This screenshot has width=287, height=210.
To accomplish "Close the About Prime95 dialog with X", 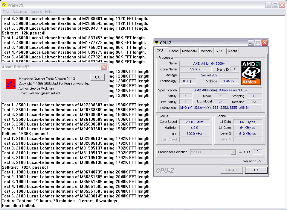I will point(104,67).
